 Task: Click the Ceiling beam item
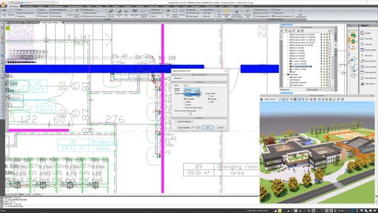(87, 9)
